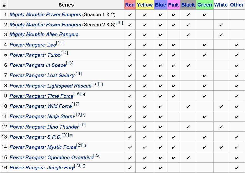
Task: Click the green checkmark in Mystic Force row
Action: click(204, 147)
